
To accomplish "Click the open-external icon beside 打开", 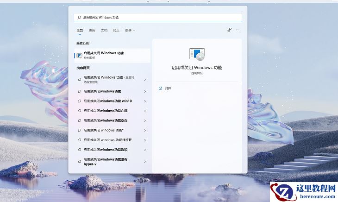I will click(160, 88).
